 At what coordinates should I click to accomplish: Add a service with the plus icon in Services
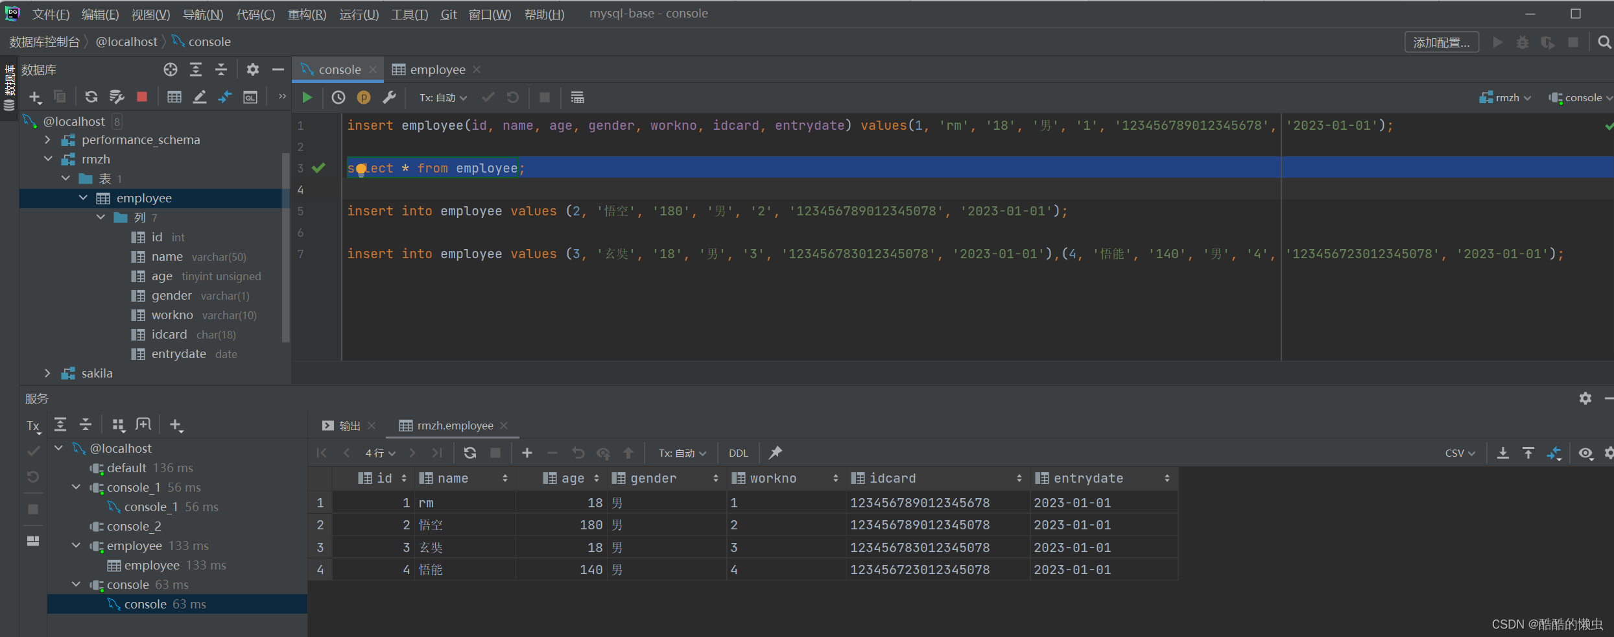point(176,425)
